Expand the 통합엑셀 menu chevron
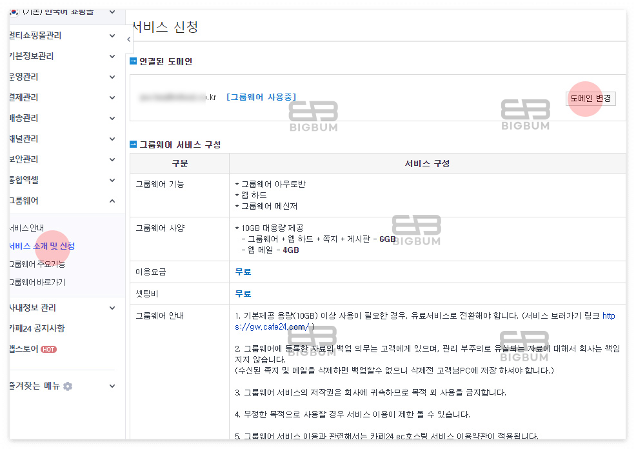This screenshot has width=636, height=449. (112, 181)
